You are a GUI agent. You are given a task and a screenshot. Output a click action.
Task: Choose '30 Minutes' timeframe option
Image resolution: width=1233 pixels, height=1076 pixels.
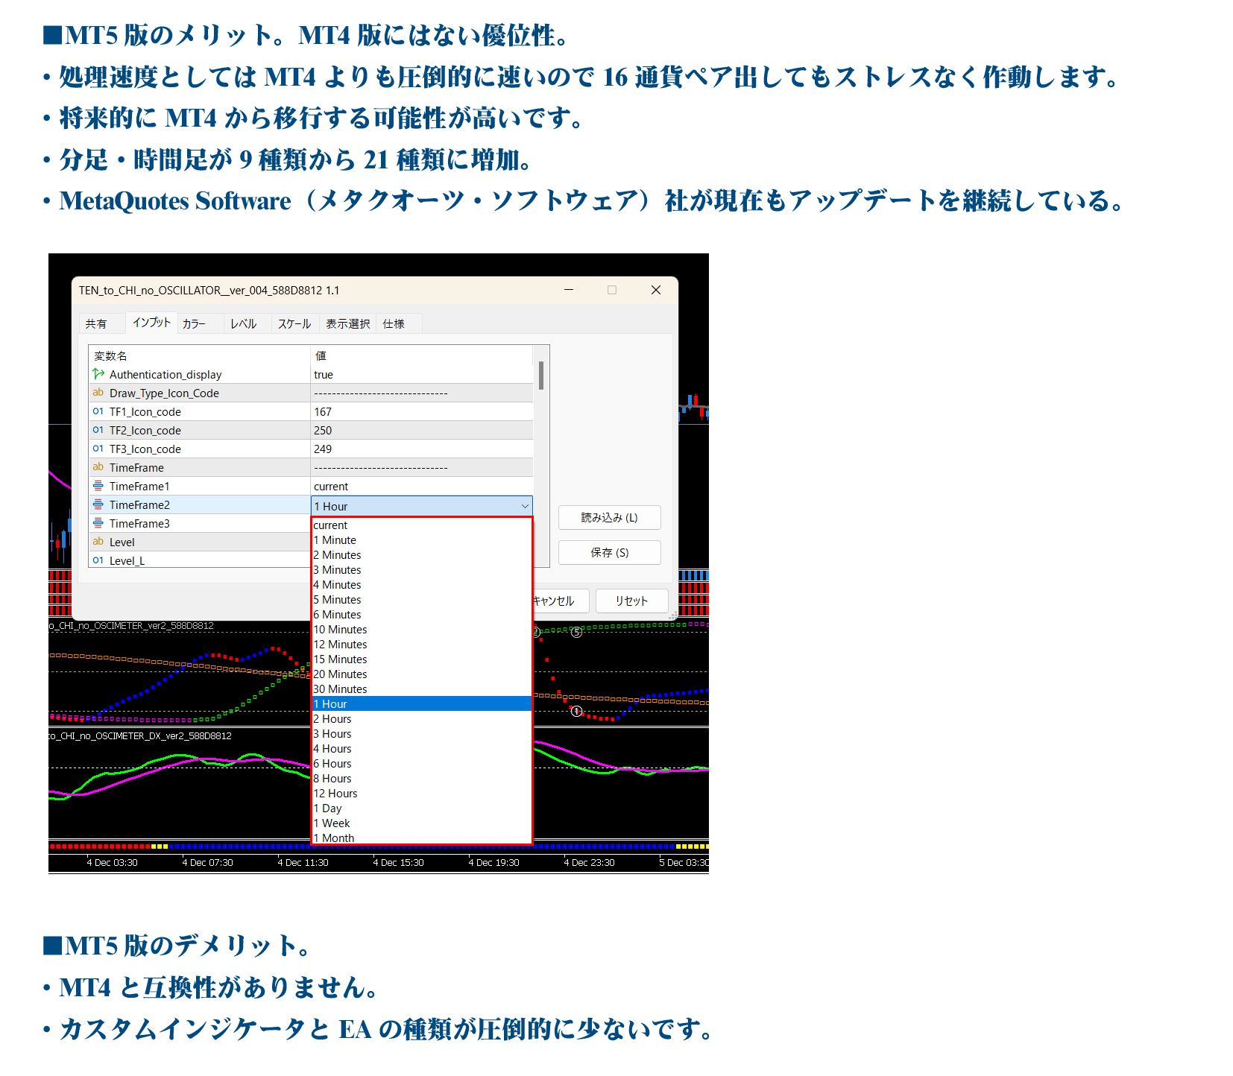pos(422,689)
